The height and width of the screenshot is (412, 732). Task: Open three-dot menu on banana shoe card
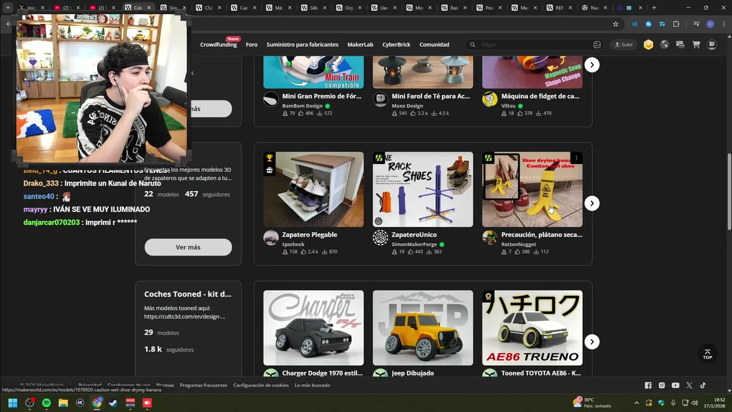coord(576,158)
